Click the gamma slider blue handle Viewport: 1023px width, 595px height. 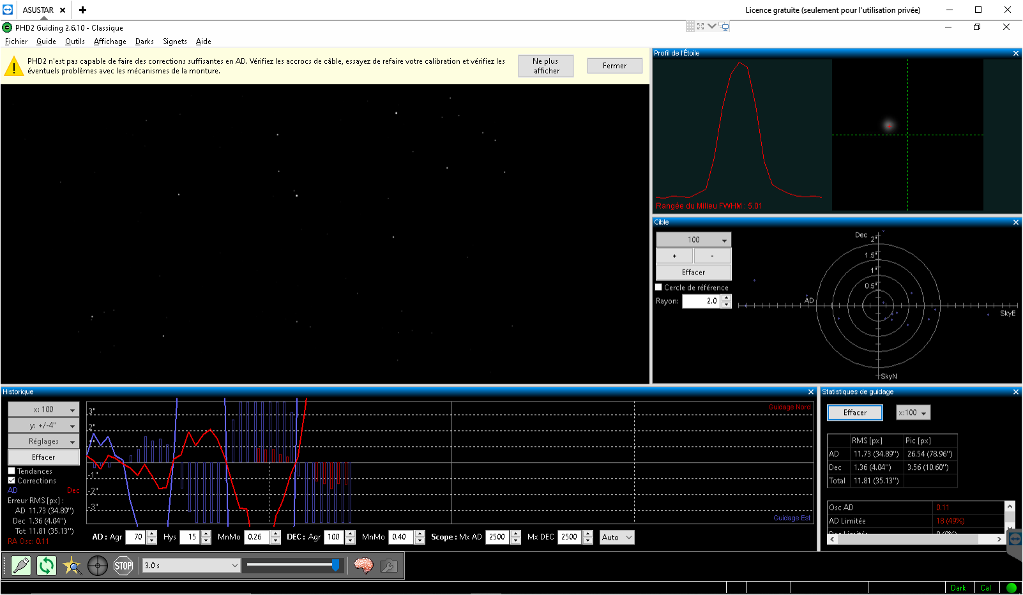(x=335, y=565)
